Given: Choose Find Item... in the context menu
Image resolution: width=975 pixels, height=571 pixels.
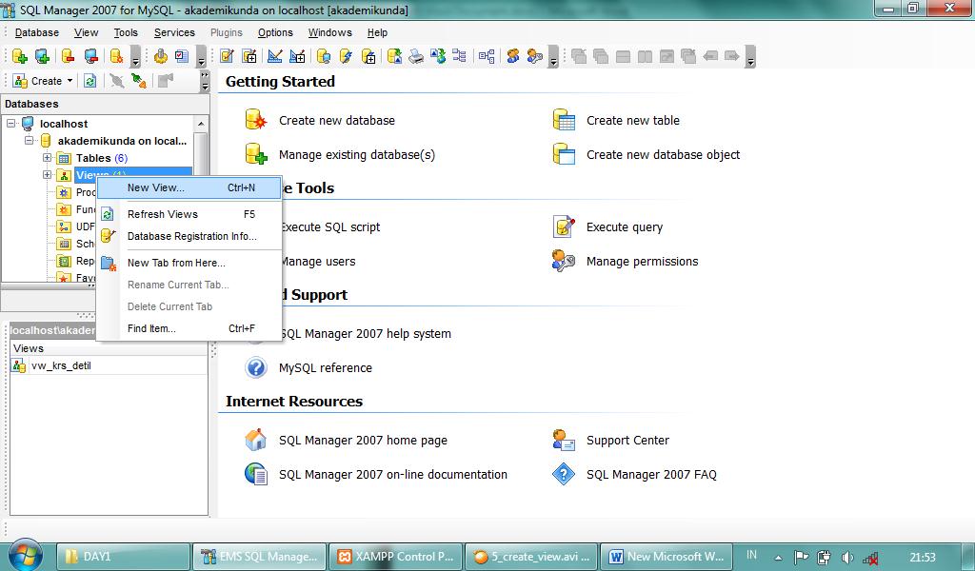Looking at the screenshot, I should point(189,328).
